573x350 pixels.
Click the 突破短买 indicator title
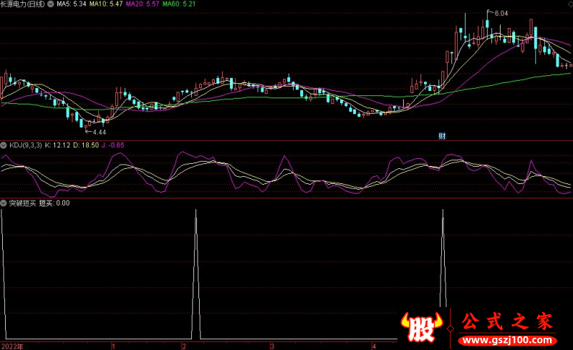tap(22, 203)
